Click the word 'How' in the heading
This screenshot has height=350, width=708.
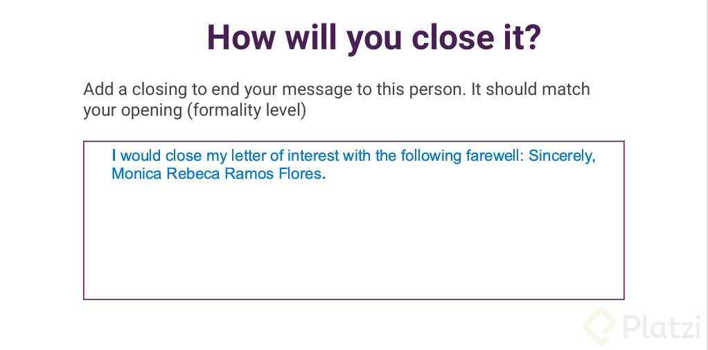point(240,37)
